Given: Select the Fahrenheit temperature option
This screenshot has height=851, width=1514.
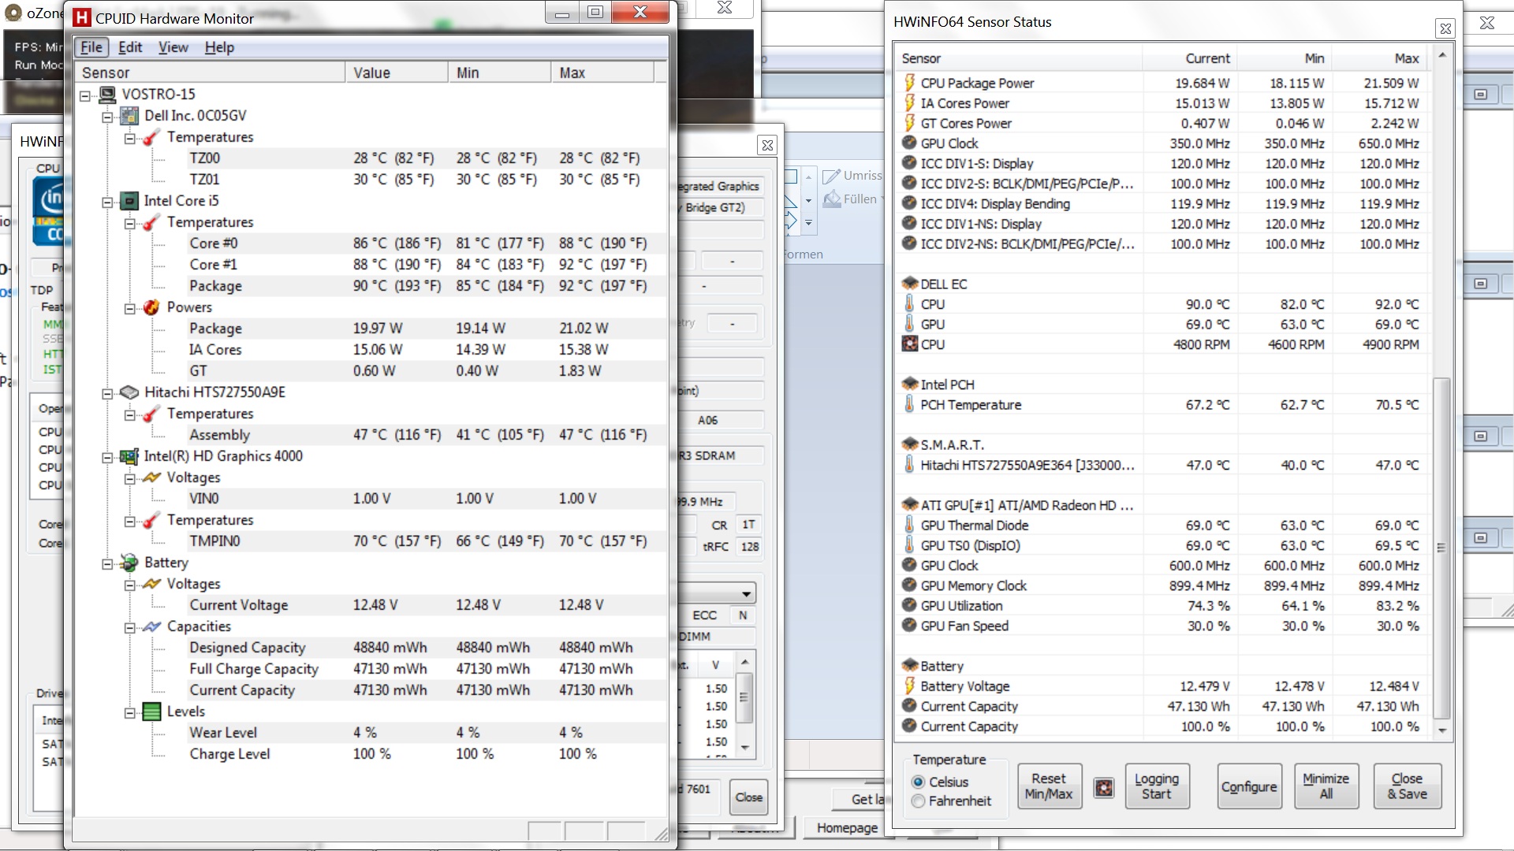Looking at the screenshot, I should pos(918,801).
